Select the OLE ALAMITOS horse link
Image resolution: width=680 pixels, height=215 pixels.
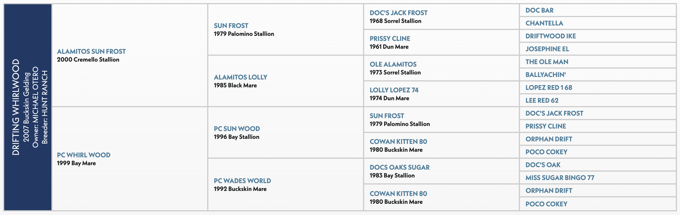[393, 64]
